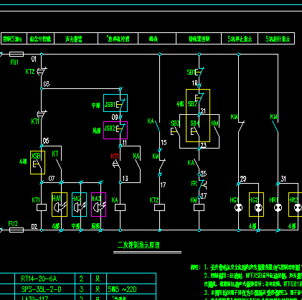302x300 pixels.
Task: Click wire number 21
Action: [203, 111]
